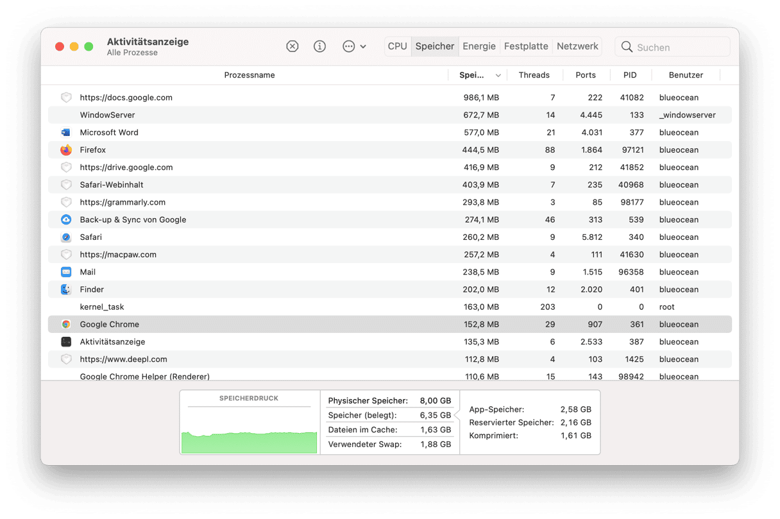The image size is (780, 519).
Task: Click the App-Speicher 2,58 GB entry
Action: point(530,409)
